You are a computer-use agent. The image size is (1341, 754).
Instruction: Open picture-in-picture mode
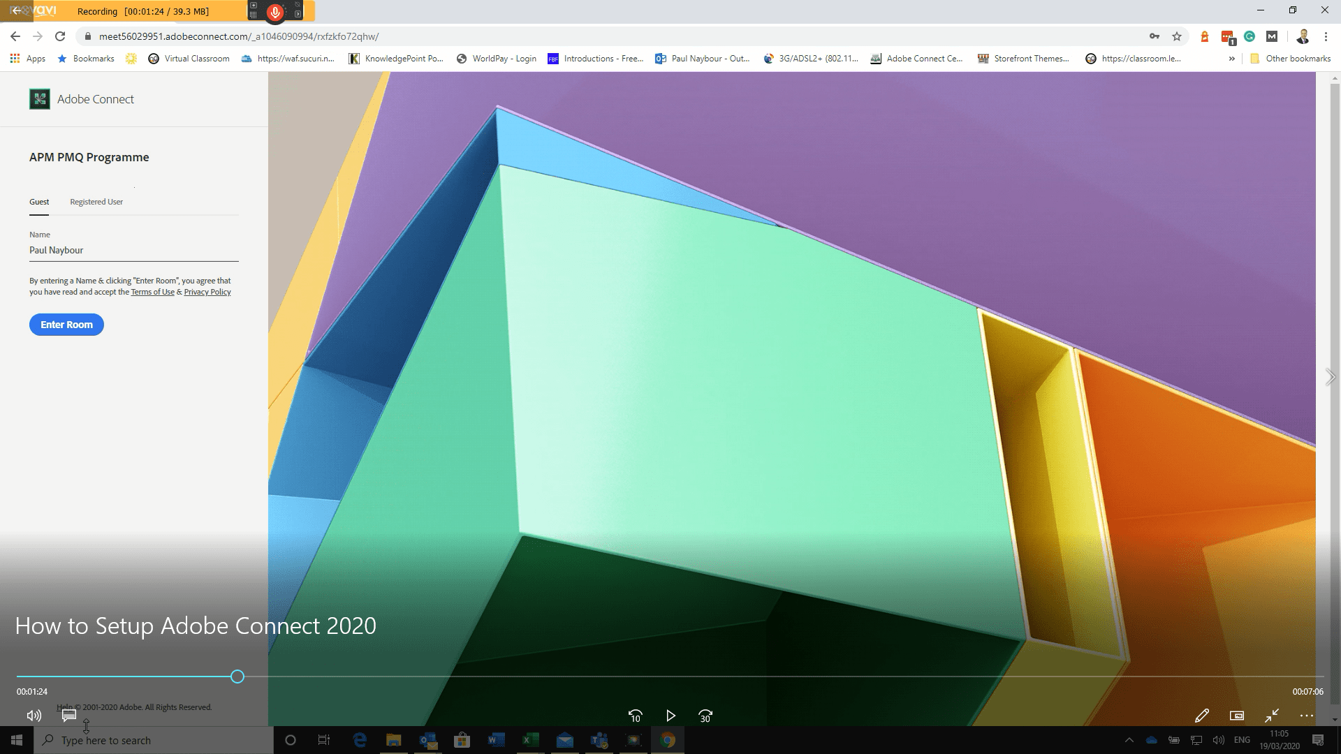1237,716
